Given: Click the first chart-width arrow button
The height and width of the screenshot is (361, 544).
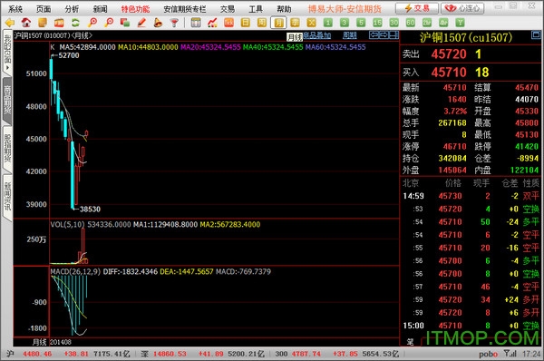Looking at the screenshot, I should coord(374,34).
